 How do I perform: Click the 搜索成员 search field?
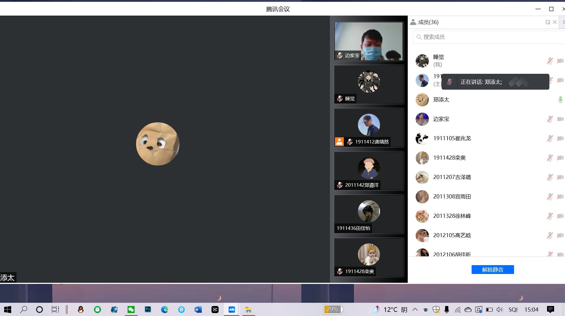489,37
